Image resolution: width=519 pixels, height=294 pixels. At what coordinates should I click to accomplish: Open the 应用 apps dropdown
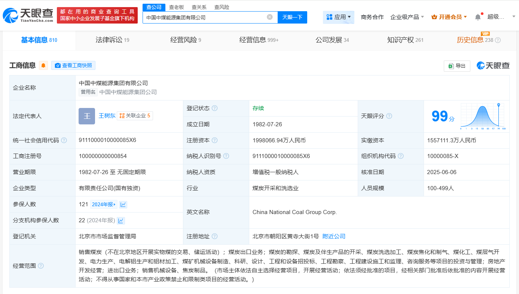click(339, 17)
